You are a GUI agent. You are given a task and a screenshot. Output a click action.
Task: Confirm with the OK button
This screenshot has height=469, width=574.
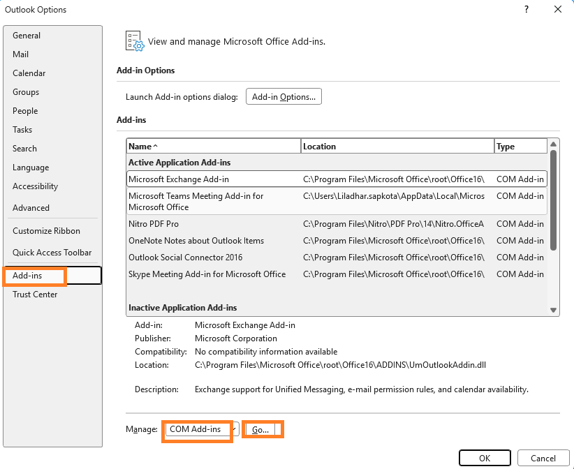tap(485, 458)
